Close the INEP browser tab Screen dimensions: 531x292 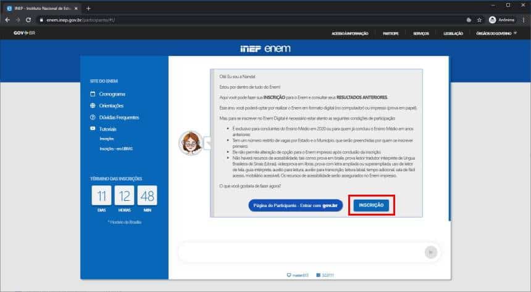[76, 9]
